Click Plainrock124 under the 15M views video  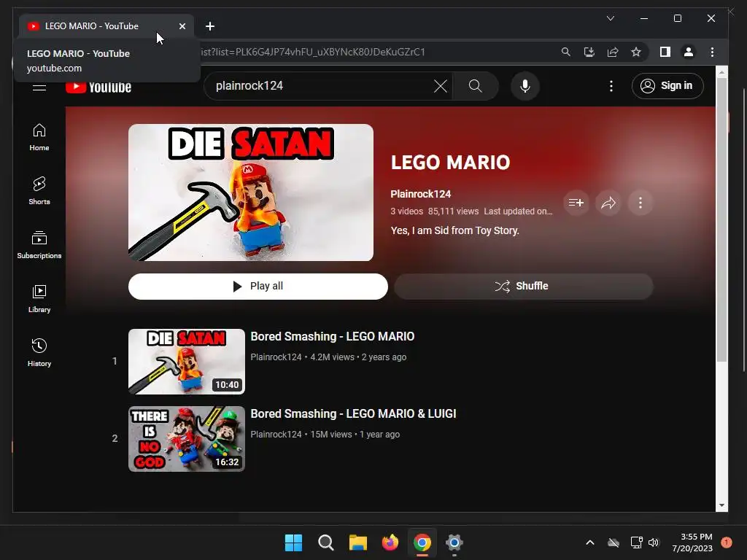pyautogui.click(x=276, y=435)
